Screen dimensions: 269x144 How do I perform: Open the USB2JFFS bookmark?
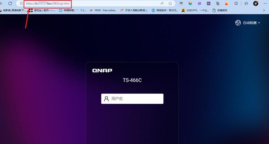(195, 10)
